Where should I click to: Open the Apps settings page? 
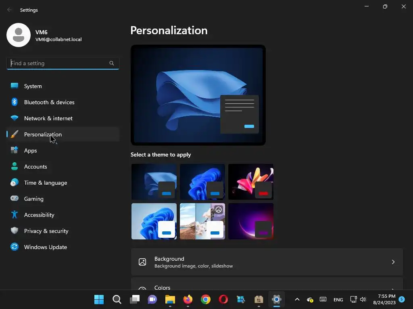coord(63,150)
